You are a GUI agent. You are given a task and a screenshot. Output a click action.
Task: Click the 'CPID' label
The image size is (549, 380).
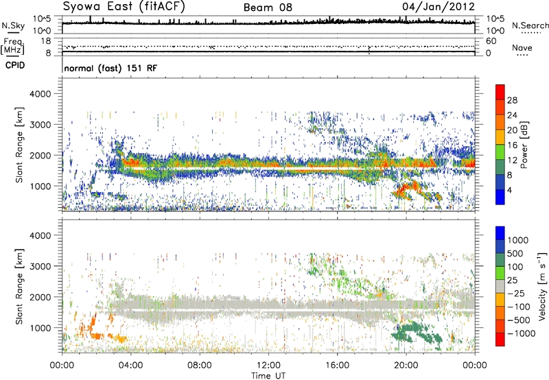click(15, 65)
